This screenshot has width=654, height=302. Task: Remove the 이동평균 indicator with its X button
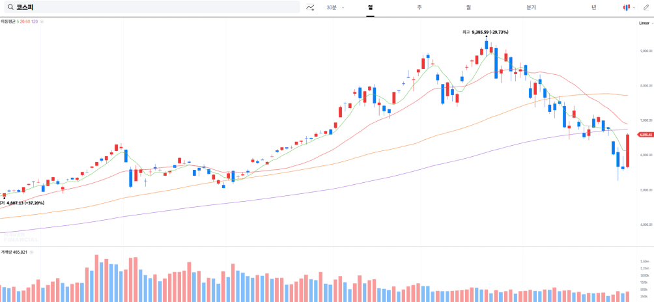click(42, 21)
